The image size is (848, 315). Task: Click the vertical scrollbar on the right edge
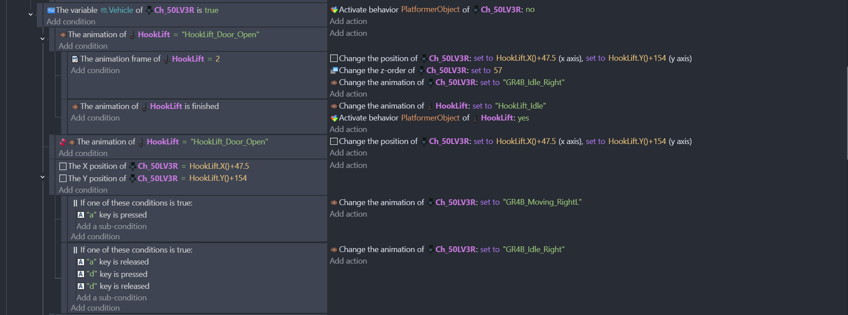point(846,113)
